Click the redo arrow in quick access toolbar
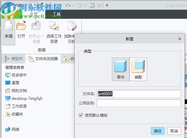This screenshot has width=187, height=138. click(x=68, y=5)
